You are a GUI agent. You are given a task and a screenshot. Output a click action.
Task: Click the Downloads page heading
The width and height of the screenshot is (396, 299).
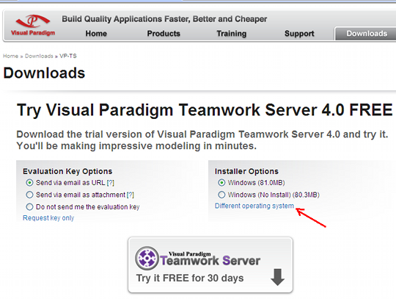coord(44,73)
